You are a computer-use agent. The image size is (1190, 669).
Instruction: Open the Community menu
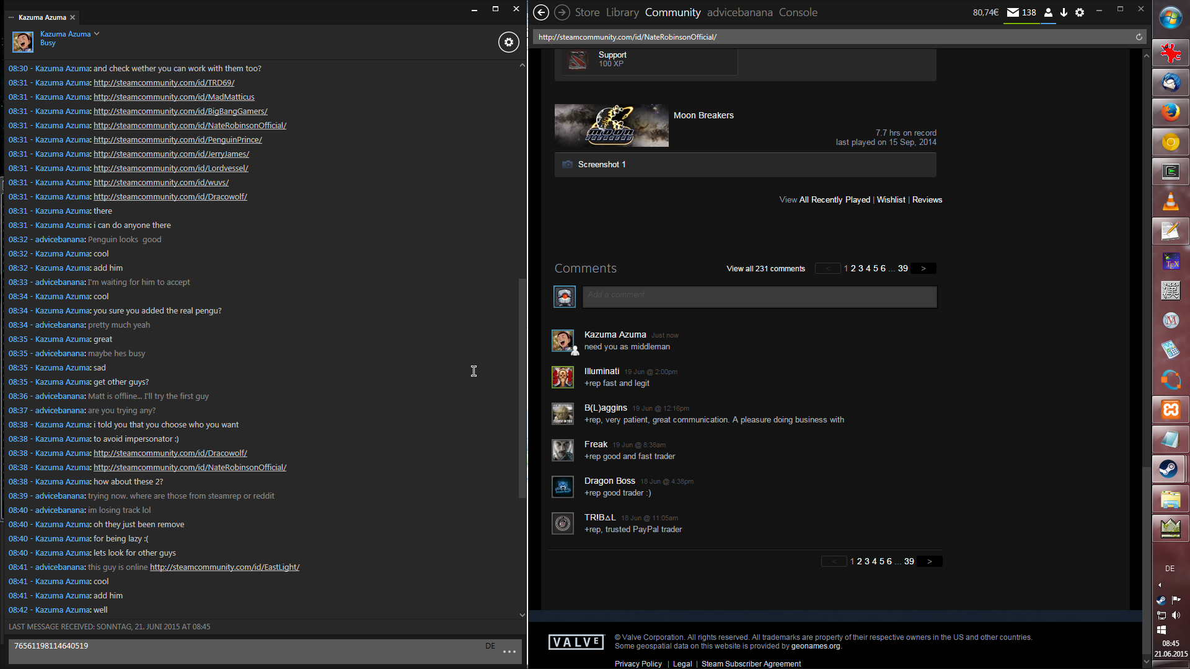[x=672, y=12]
